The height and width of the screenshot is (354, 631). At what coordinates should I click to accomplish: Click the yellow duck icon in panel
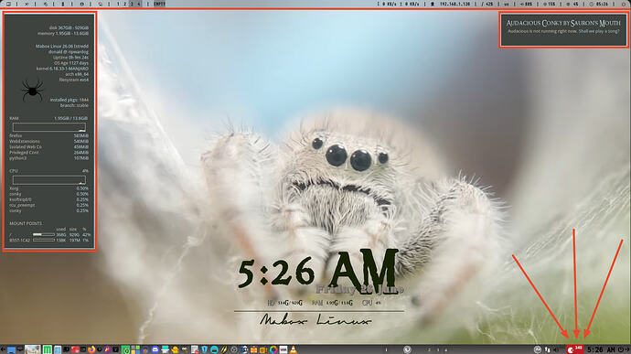[175, 349]
